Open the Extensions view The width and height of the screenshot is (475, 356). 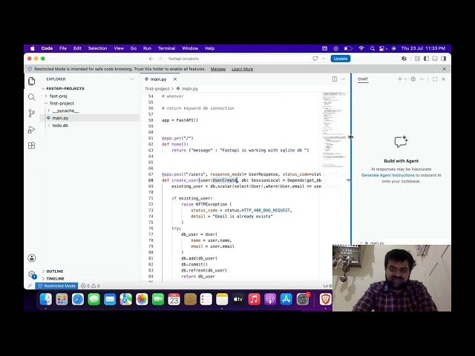click(x=31, y=145)
